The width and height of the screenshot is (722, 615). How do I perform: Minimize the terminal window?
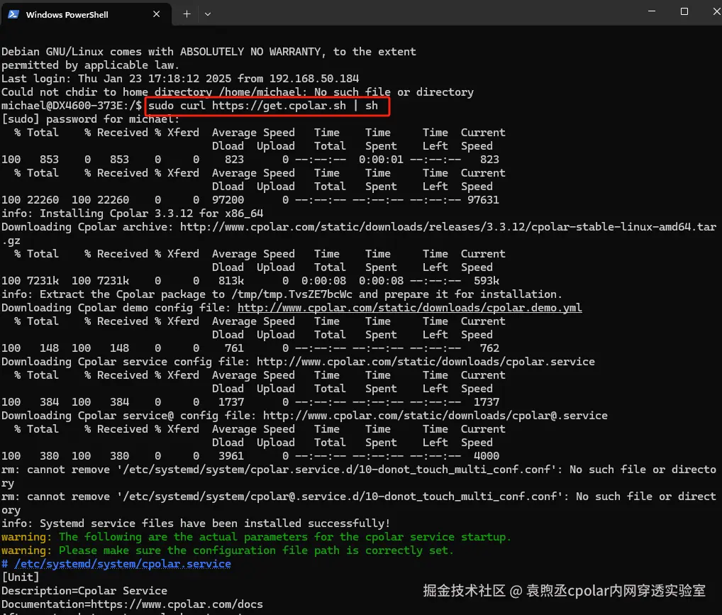(652, 11)
